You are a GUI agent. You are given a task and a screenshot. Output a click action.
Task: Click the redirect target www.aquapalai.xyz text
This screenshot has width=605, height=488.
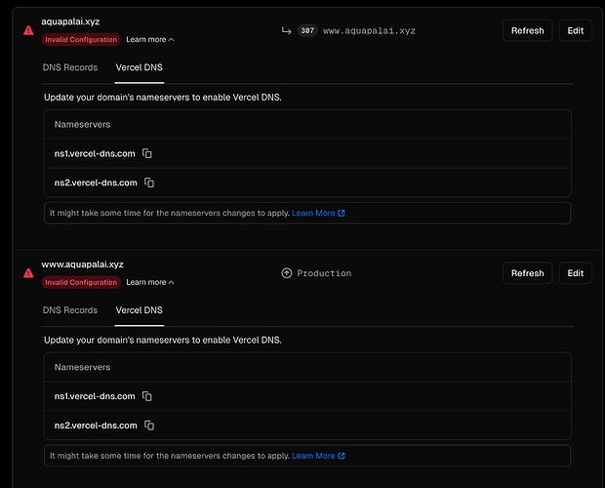[x=369, y=31]
